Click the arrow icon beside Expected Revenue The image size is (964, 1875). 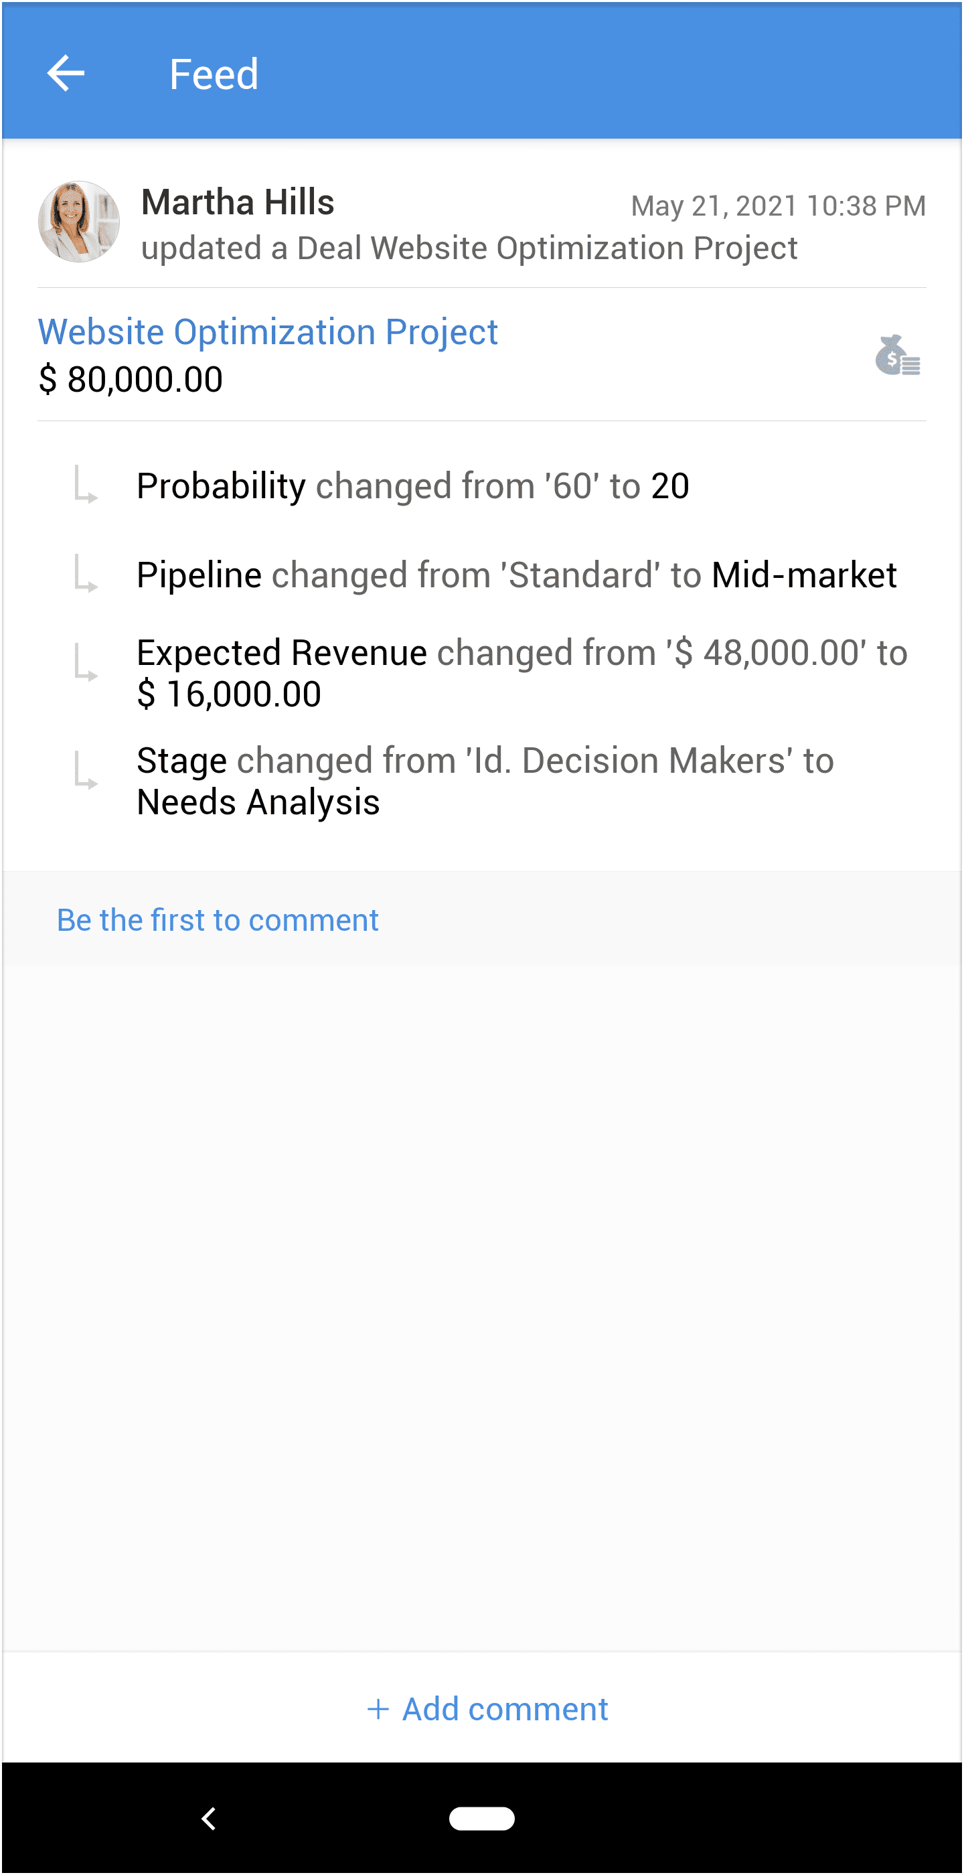point(86,663)
